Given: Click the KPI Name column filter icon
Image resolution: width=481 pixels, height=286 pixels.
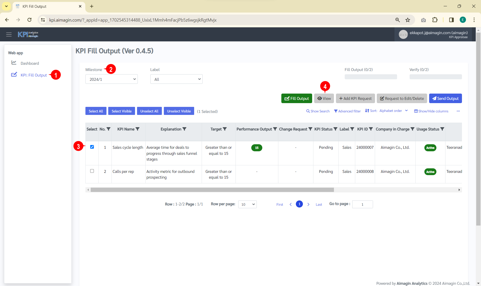Looking at the screenshot, I should click(x=138, y=129).
